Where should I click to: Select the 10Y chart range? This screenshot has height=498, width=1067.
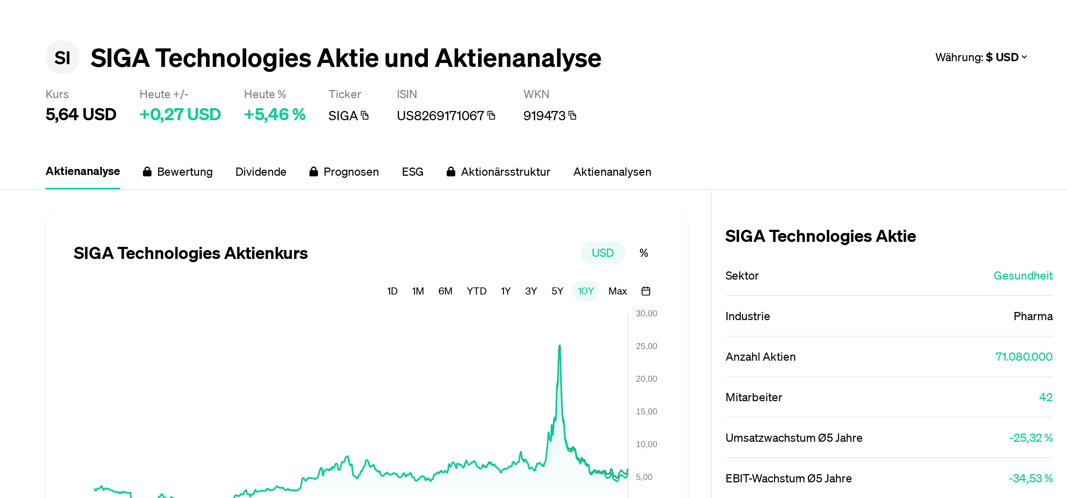(586, 291)
